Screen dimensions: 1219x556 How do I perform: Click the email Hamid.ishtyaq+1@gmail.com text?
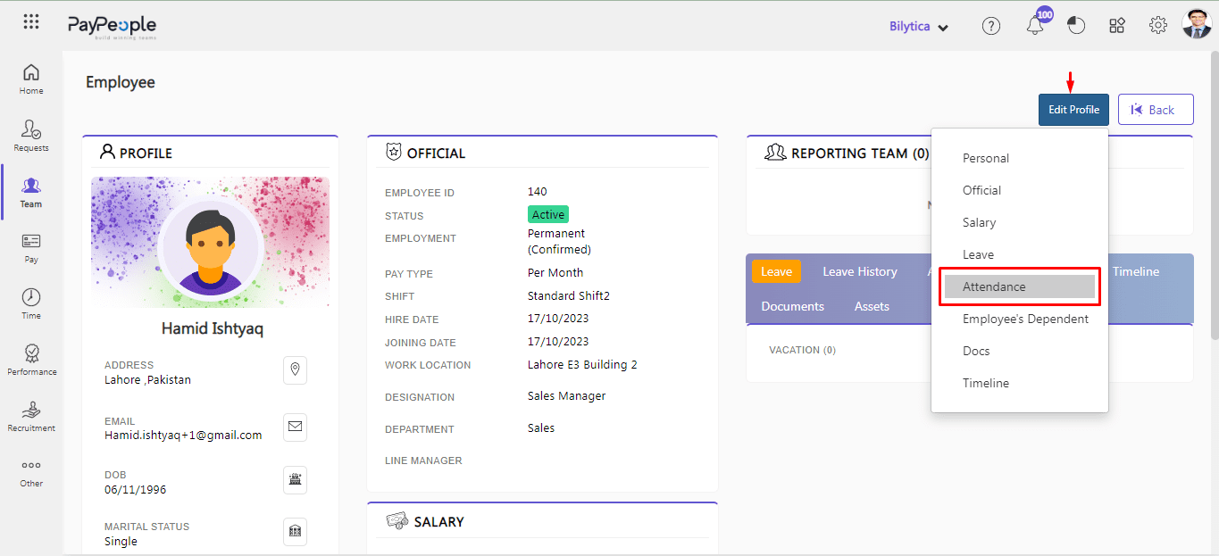pyautogui.click(x=183, y=436)
